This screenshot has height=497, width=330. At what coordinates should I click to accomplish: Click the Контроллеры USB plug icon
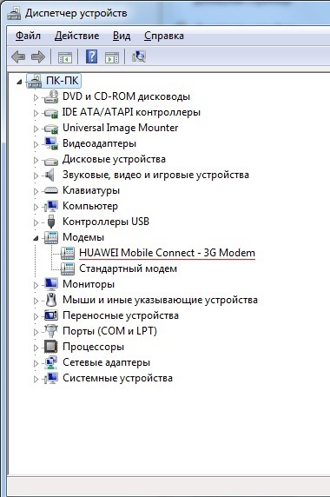[x=51, y=222]
